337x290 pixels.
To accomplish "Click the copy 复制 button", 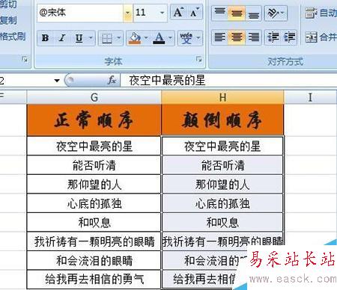I will [x=8, y=20].
